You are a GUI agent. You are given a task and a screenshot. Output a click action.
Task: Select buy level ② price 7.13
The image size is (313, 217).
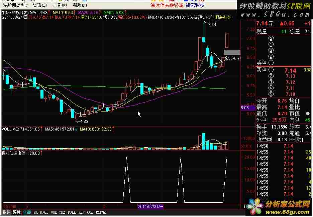[x=290, y=76]
